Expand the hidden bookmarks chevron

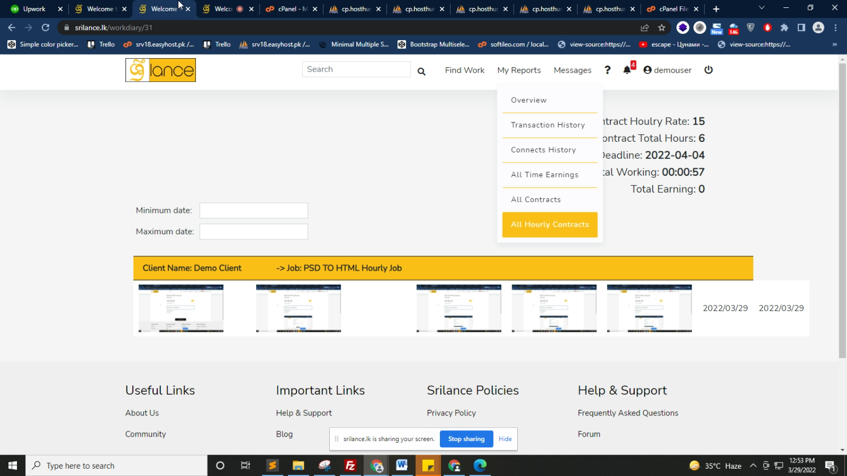tap(835, 45)
